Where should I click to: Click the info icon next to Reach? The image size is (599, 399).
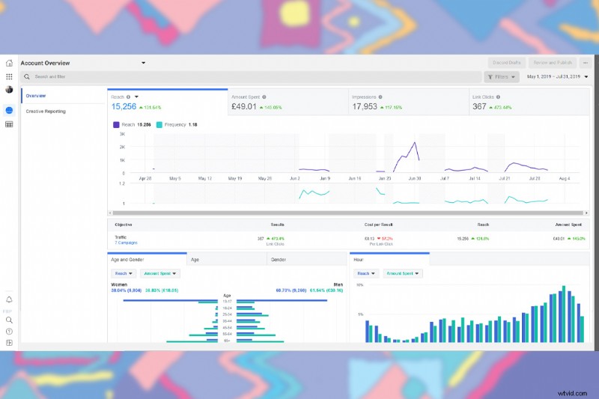pos(128,97)
